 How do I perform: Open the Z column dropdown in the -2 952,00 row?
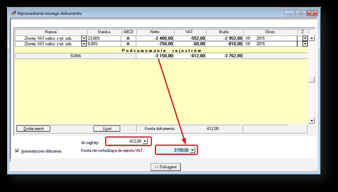pos(305,38)
